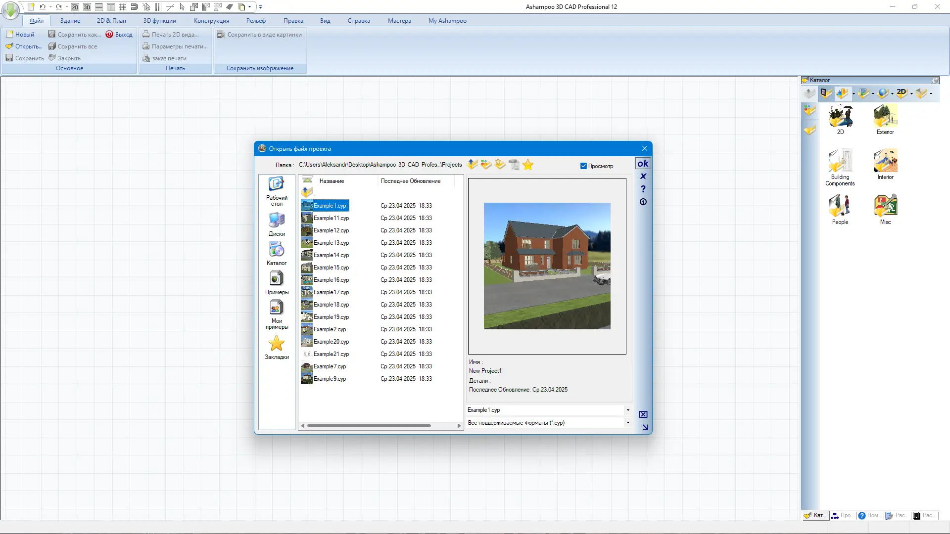Open the supported formats (*.cyp) dropdown

(628, 423)
